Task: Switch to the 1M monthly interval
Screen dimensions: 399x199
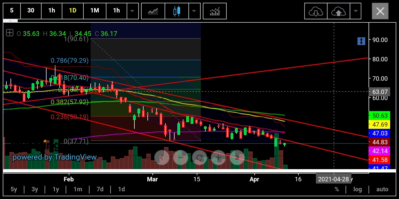Action: click(95, 11)
